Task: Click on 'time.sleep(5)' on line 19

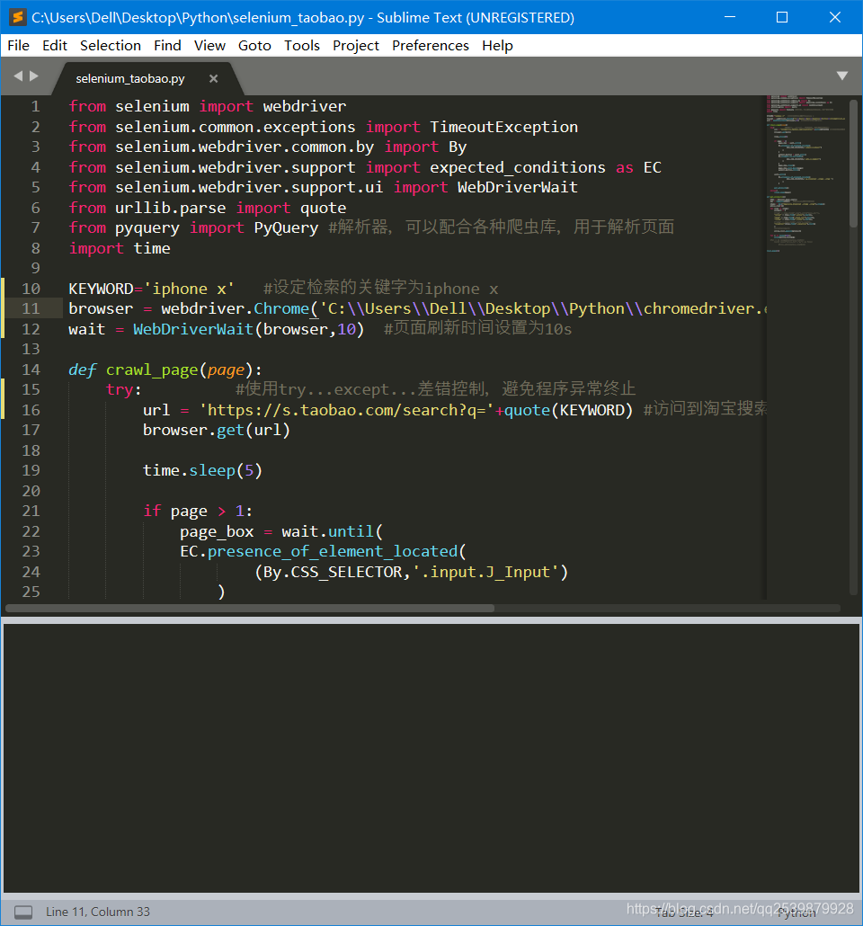Action: click(202, 471)
